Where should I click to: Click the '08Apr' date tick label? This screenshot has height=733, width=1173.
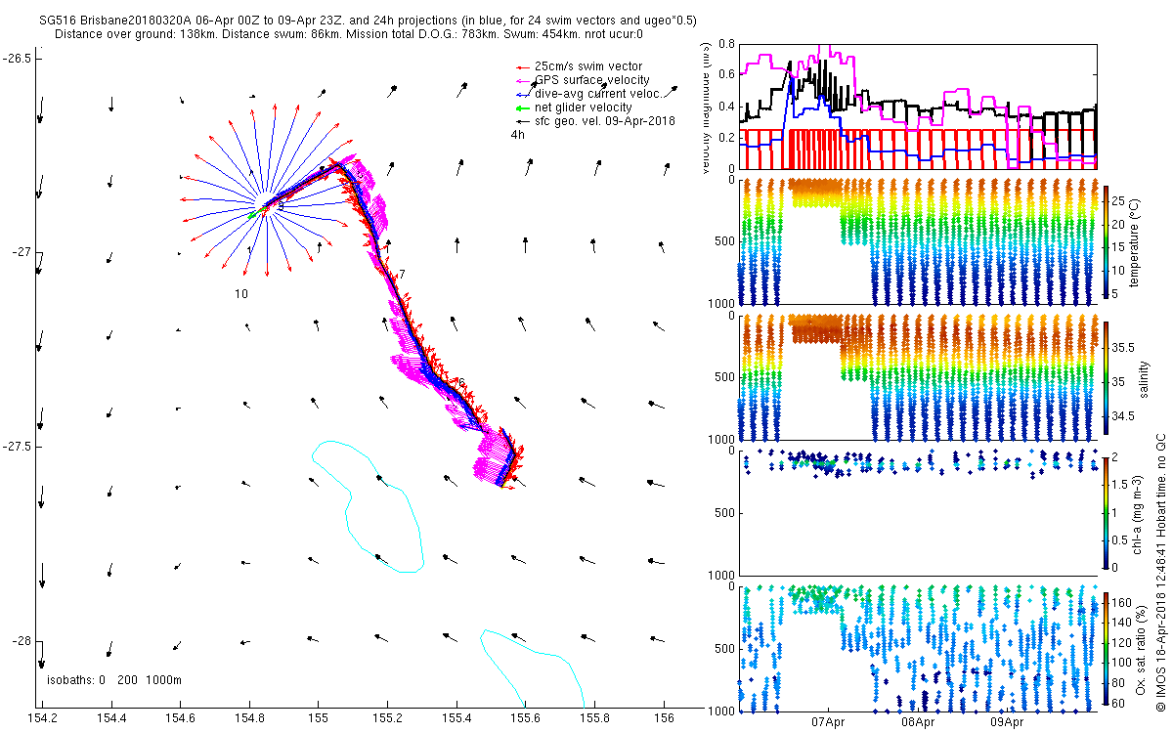[918, 723]
